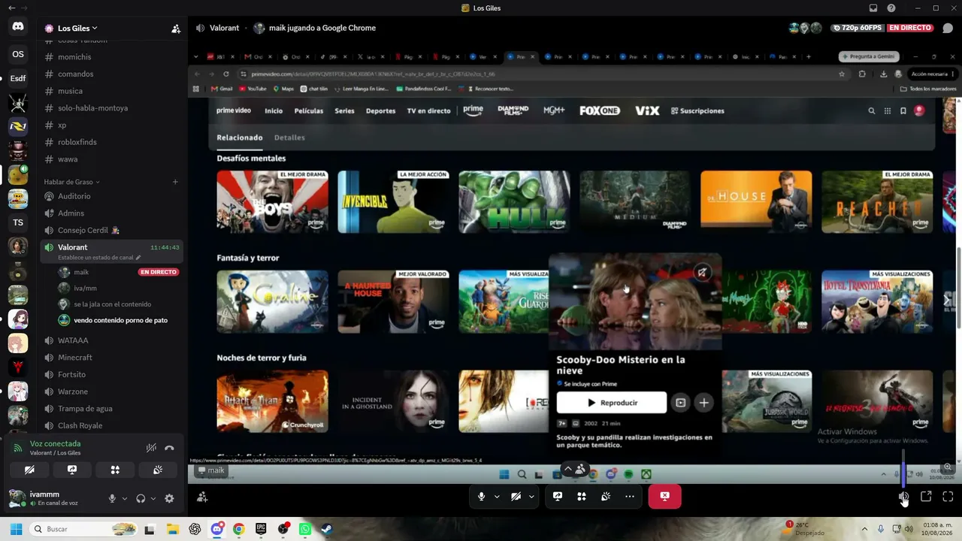Toggle camera in the Voz conectada panel
This screenshot has height=541, width=962.
coord(29,470)
